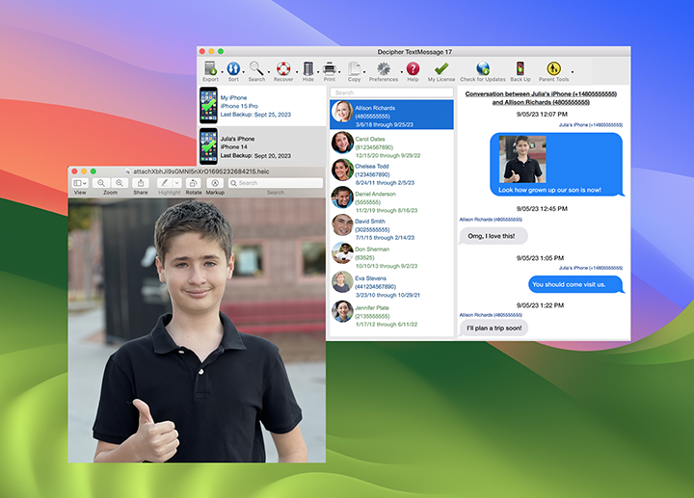
Task: Open the Search magnifier tool in Decipher
Action: [x=256, y=68]
